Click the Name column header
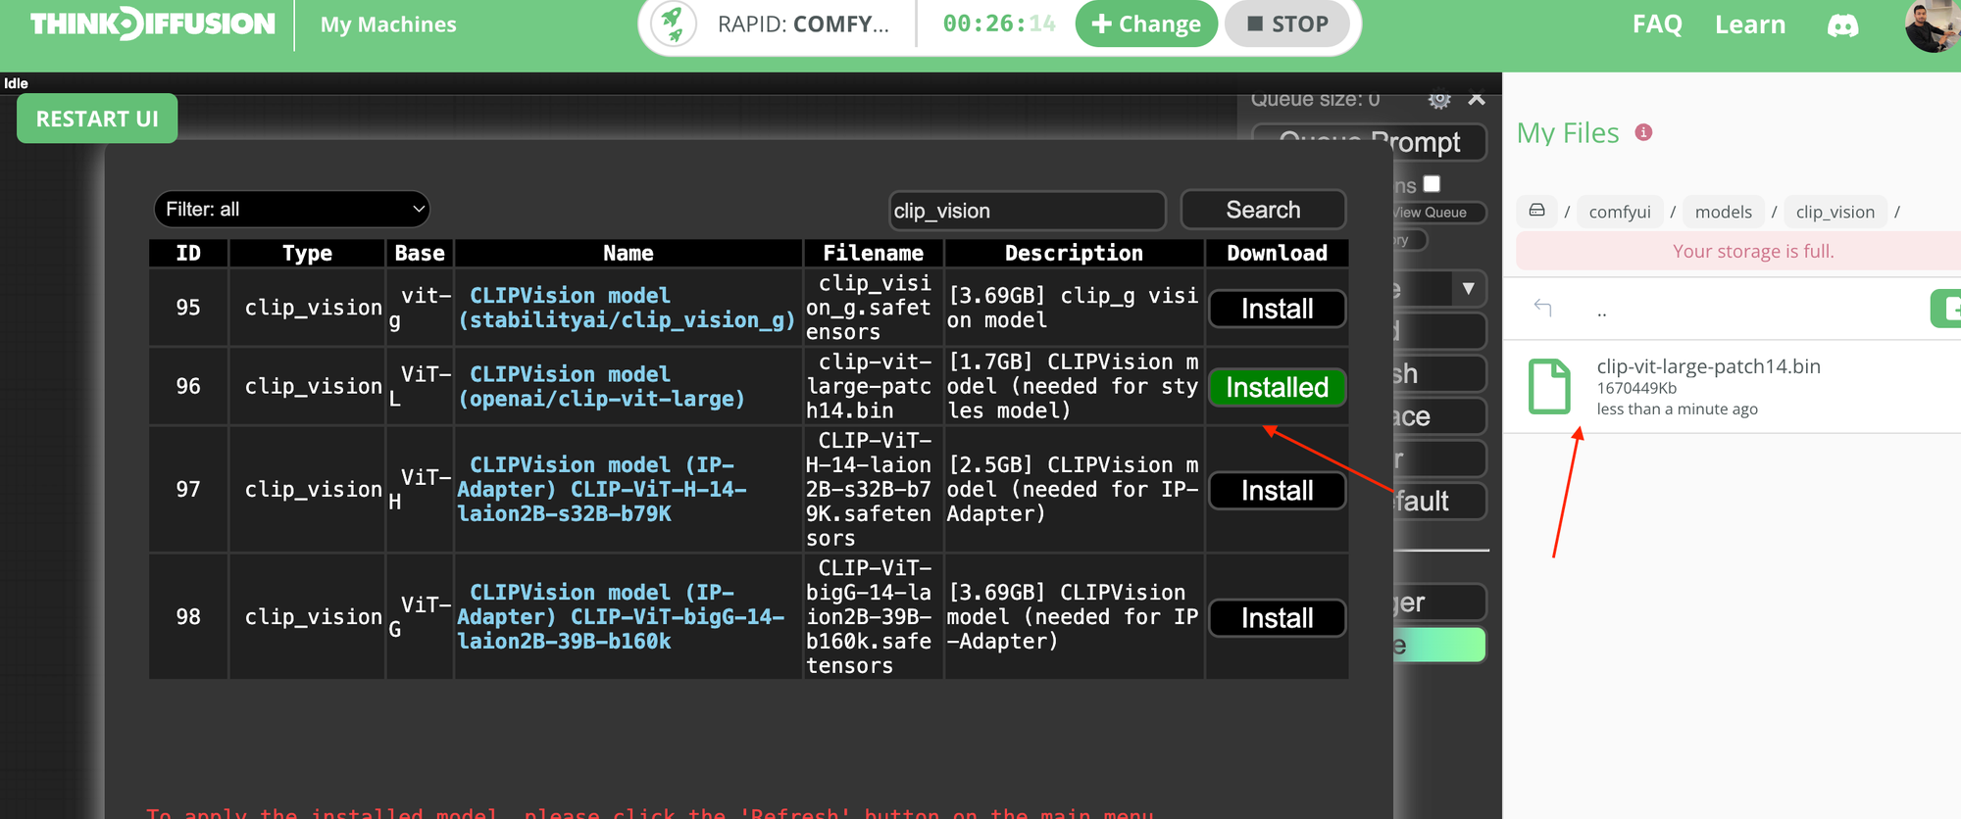The width and height of the screenshot is (1961, 819). [x=629, y=253]
